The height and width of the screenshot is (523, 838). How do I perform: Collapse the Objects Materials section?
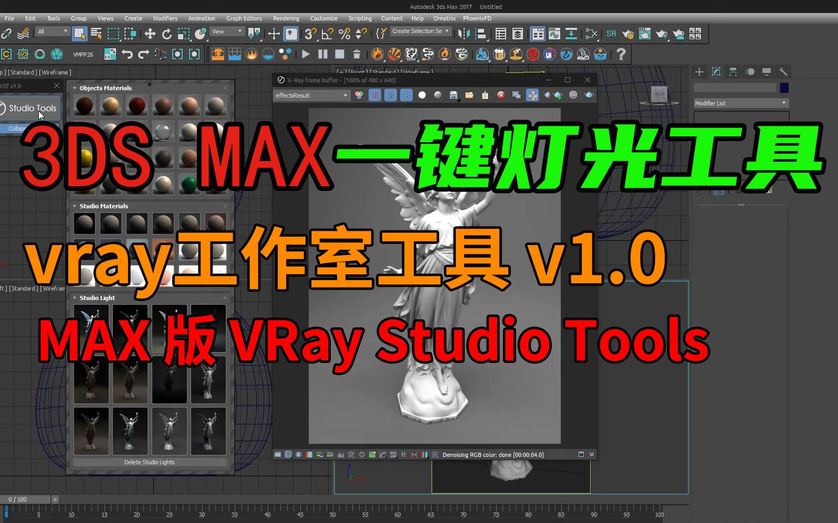(75, 88)
